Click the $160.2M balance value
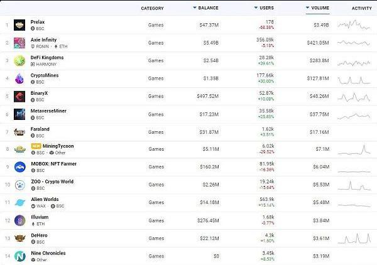This screenshot has width=377, height=265. 209,167
